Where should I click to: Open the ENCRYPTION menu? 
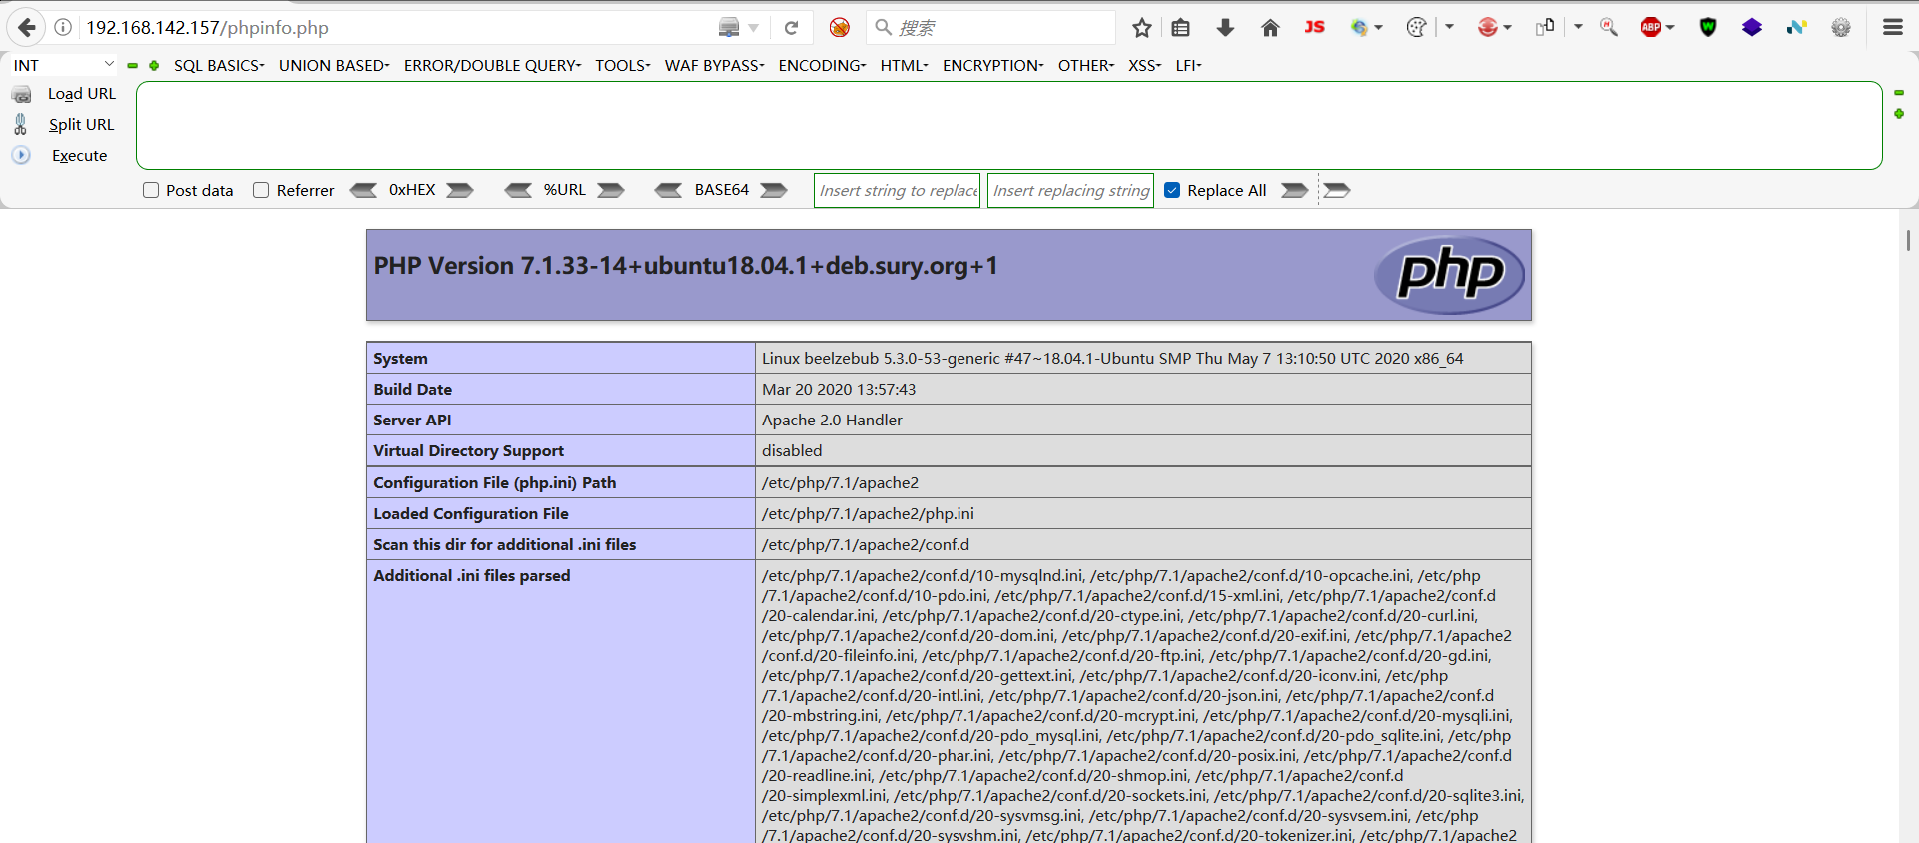[x=993, y=66]
